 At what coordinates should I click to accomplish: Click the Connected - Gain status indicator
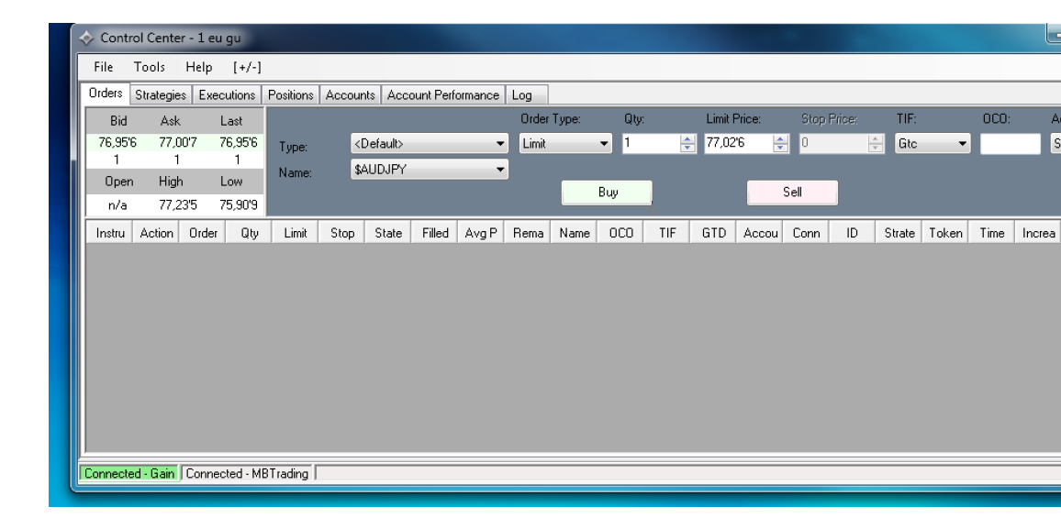pos(129,474)
